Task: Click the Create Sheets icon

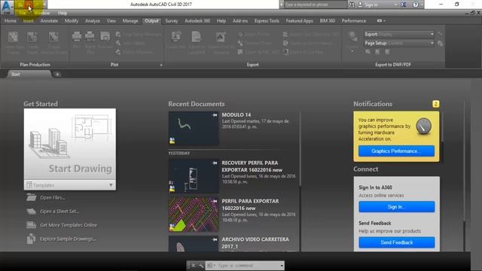Action: pos(32,37)
